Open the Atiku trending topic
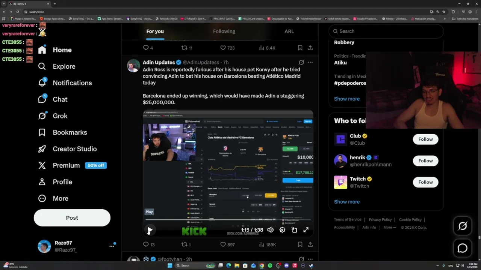The width and height of the screenshot is (481, 270). pyautogui.click(x=340, y=63)
